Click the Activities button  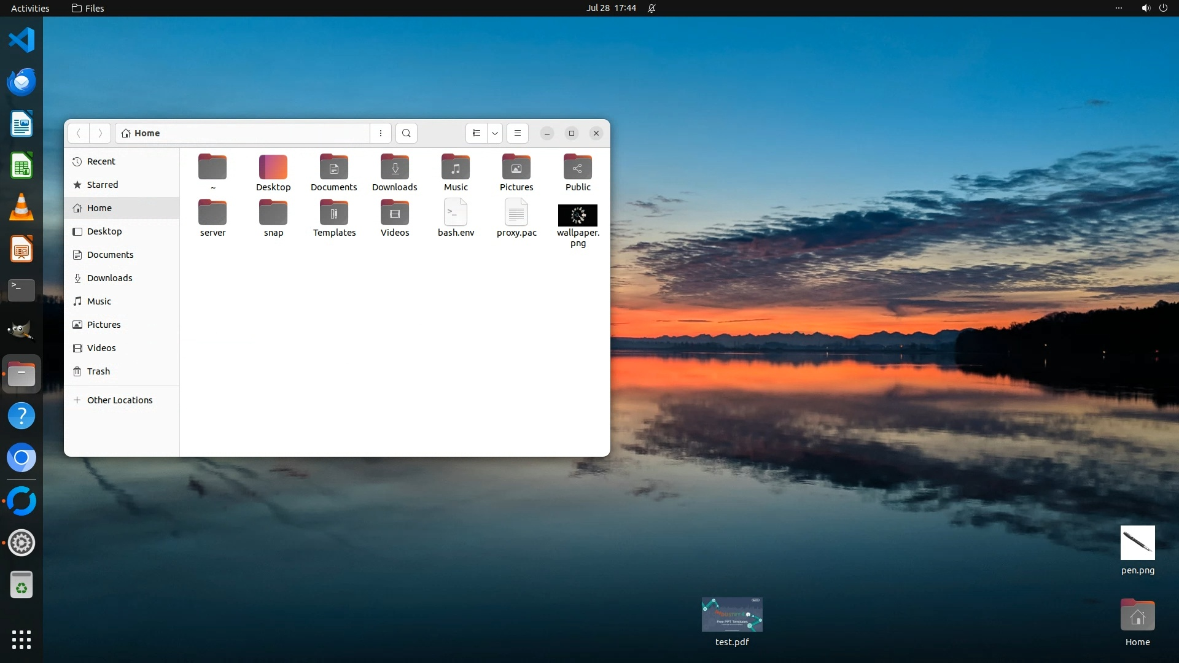[30, 9]
